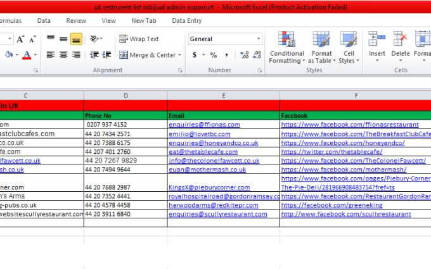Image resolution: width=431 pixels, height=269 pixels.
Task: Align text left
Action: (x=51, y=55)
